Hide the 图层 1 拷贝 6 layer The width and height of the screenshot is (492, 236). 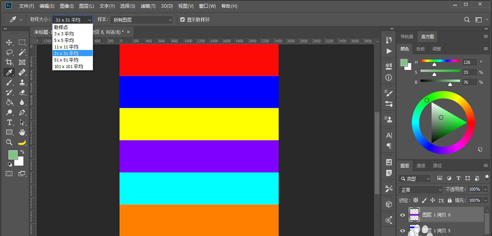coord(402,215)
